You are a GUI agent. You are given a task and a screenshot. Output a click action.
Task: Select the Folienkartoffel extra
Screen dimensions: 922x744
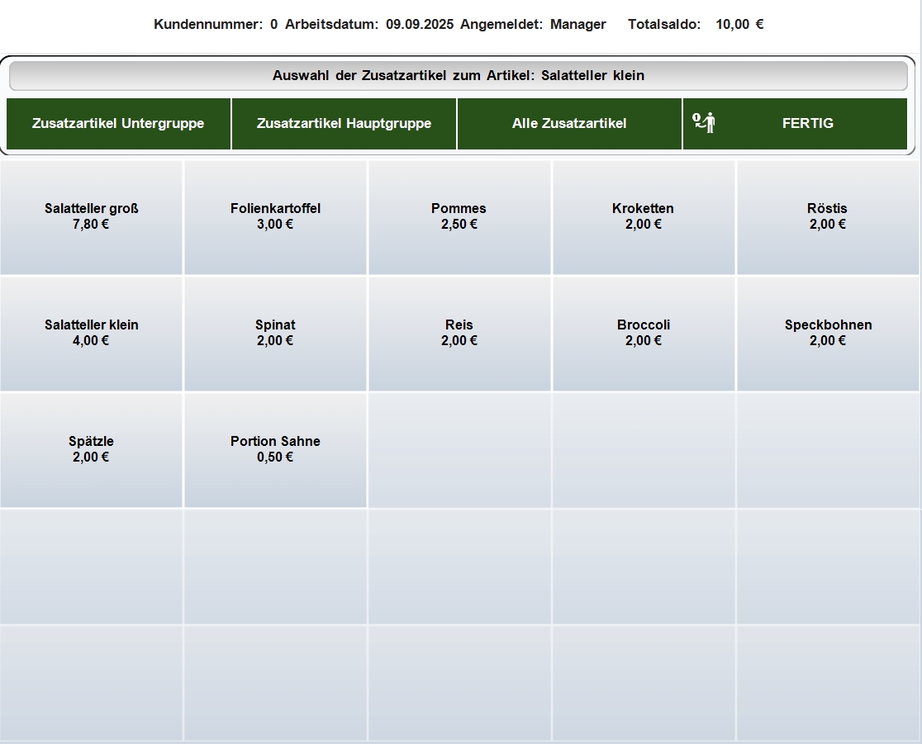point(275,217)
